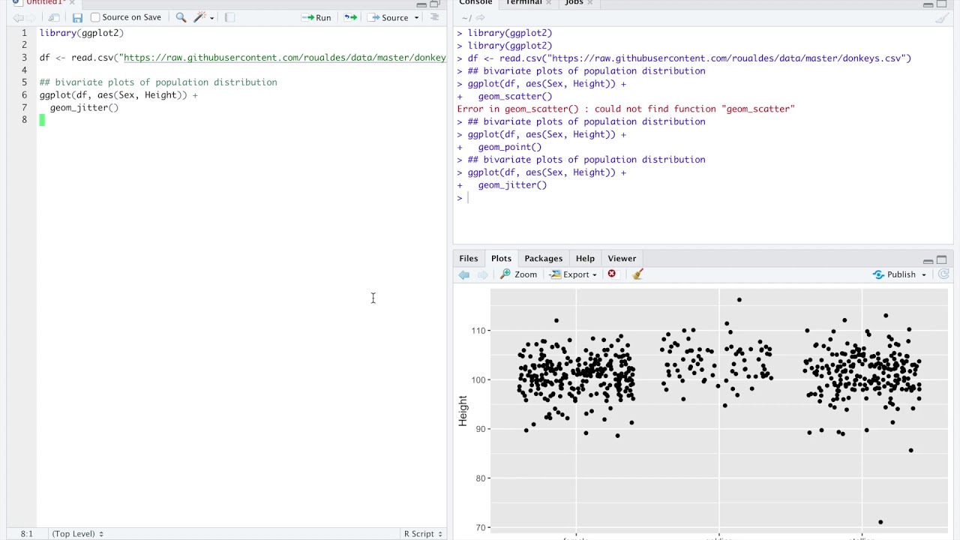960x540 pixels.
Task: Click the ggplot(df, aes(Sex, Height)) editor line
Action: point(118,95)
